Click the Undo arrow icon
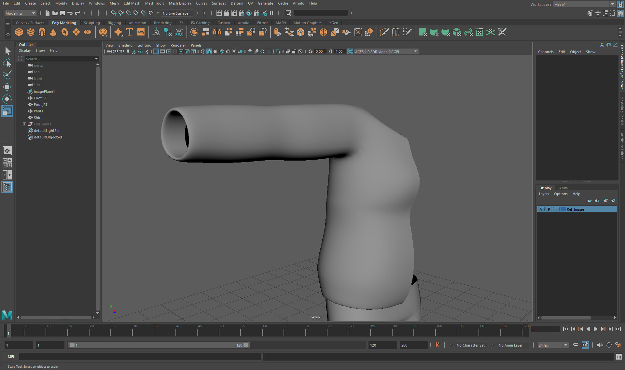Viewport: 625px width, 370px height. pyautogui.click(x=70, y=13)
